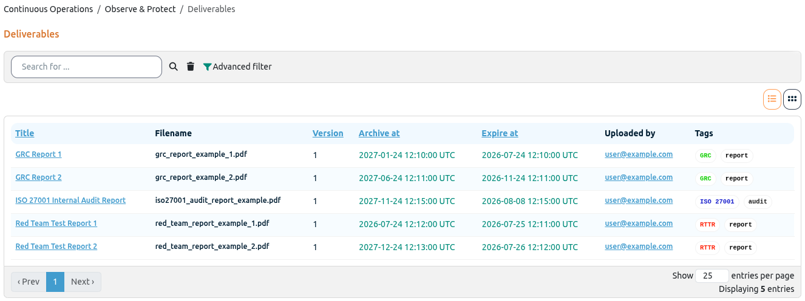Click the trash icon to clear search
The height and width of the screenshot is (301, 805).
coord(191,67)
